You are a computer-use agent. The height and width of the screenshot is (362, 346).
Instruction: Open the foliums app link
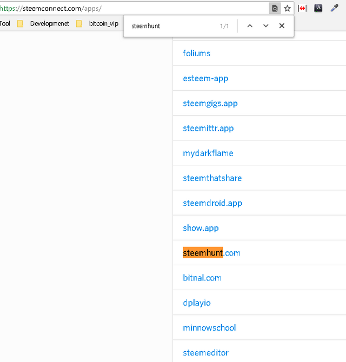click(197, 53)
